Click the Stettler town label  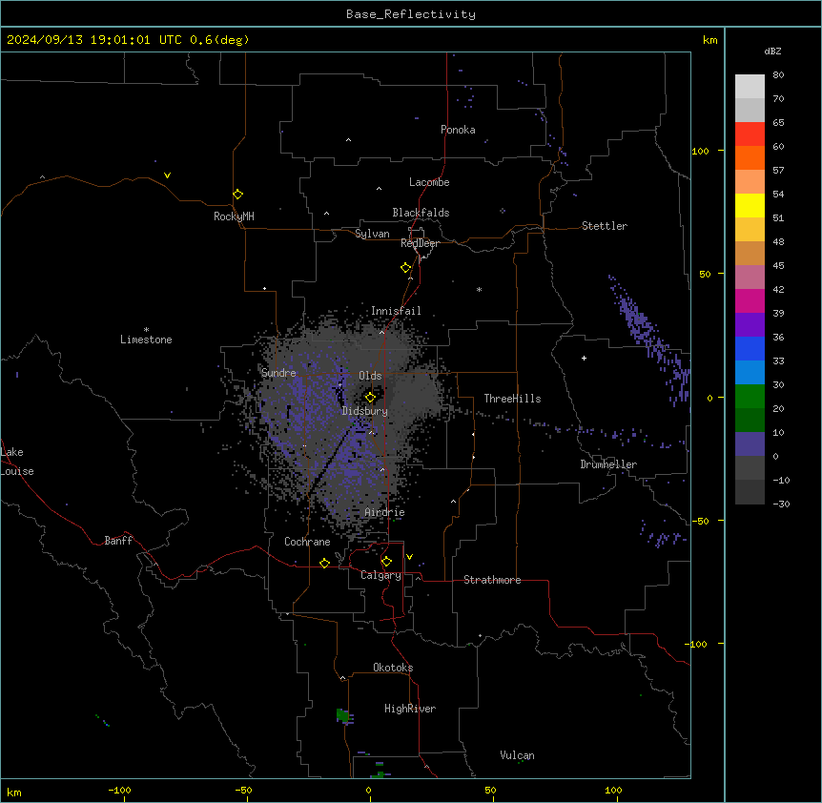(x=605, y=226)
